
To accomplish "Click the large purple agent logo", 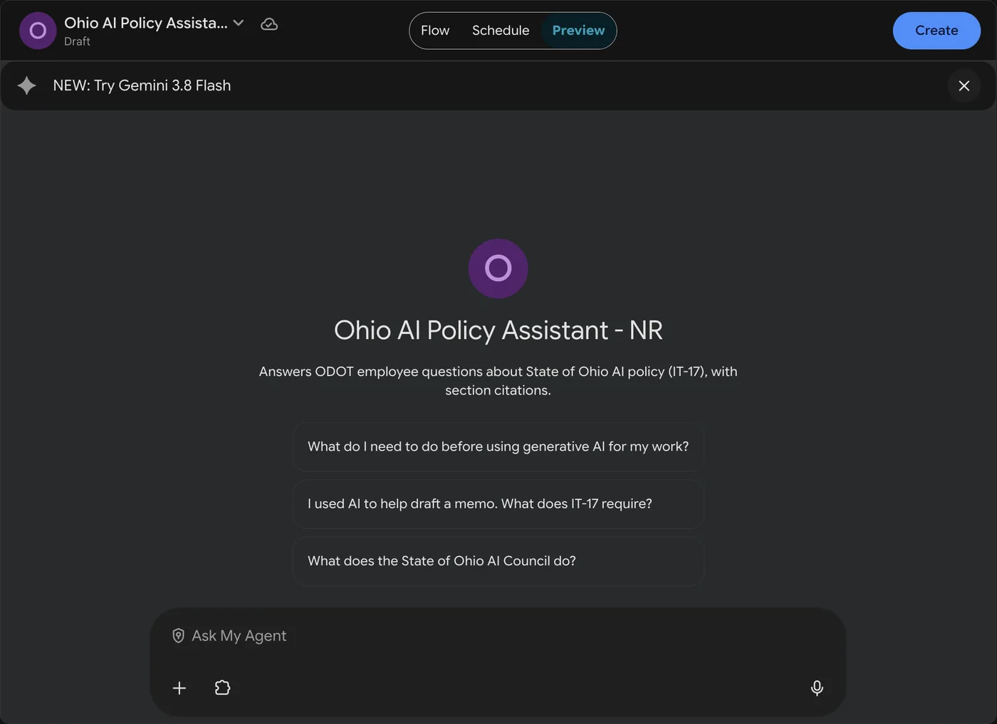I will click(498, 268).
